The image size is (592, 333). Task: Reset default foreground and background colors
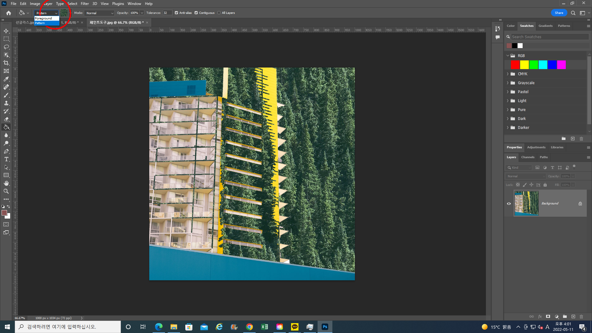(3, 207)
